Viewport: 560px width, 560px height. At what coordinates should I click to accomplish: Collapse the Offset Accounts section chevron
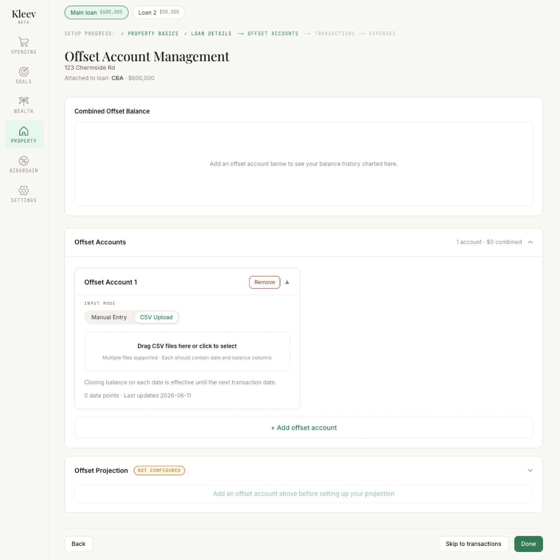(x=530, y=242)
